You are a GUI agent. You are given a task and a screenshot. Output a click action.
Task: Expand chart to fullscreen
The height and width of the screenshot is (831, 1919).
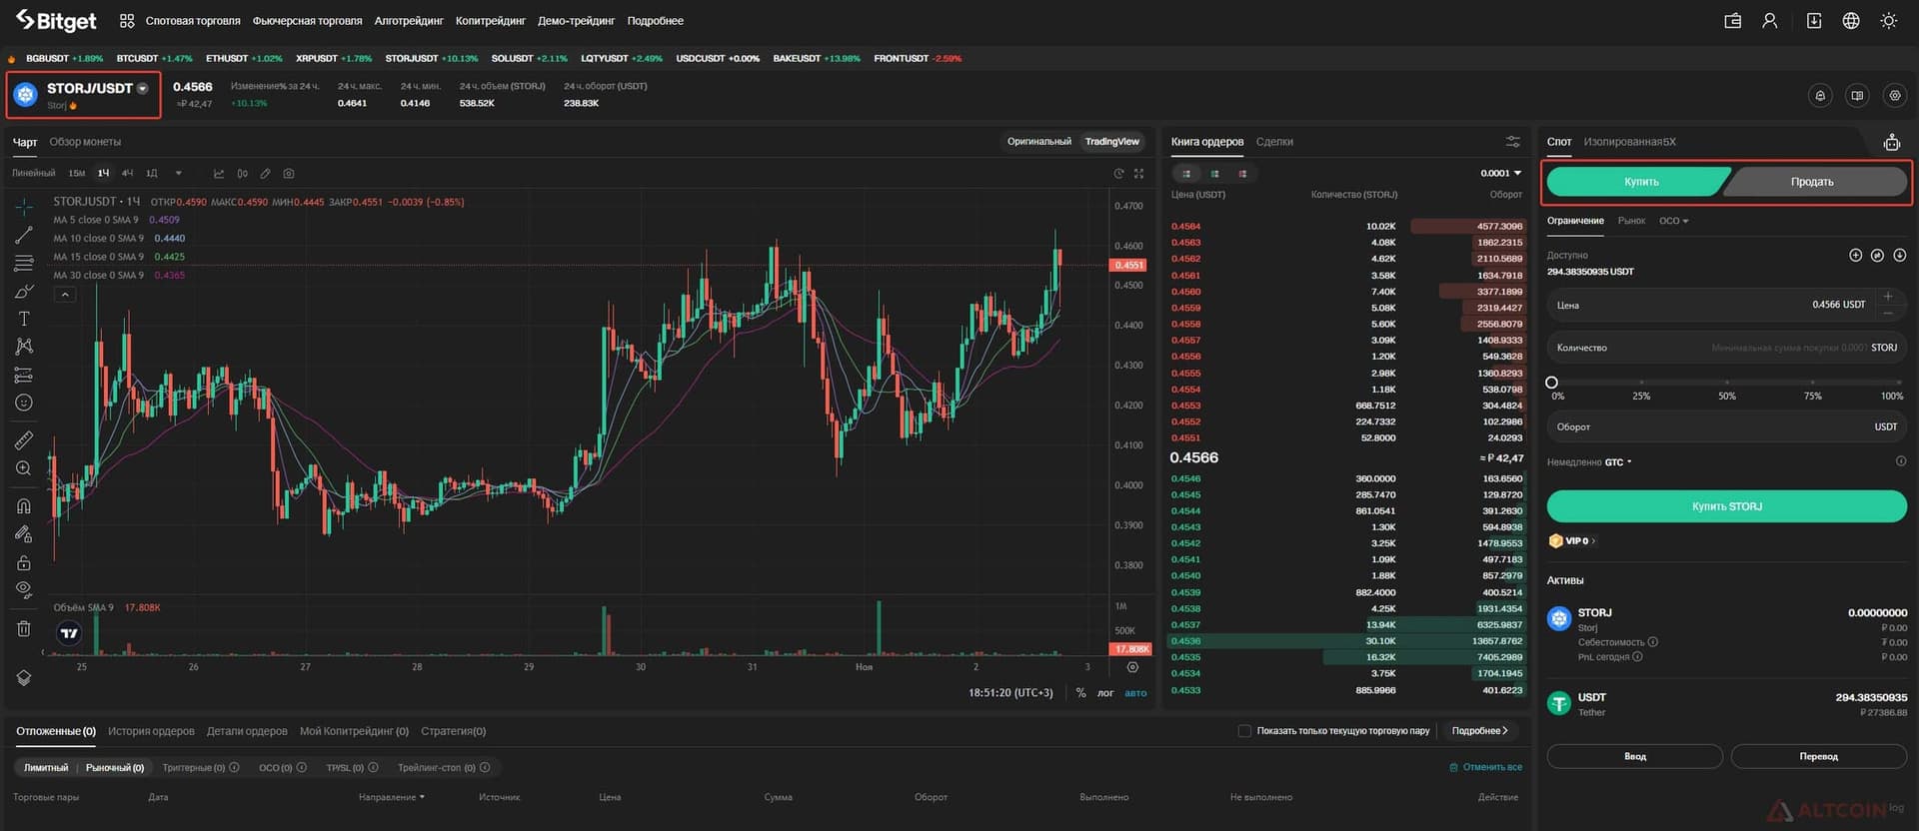pos(1138,174)
